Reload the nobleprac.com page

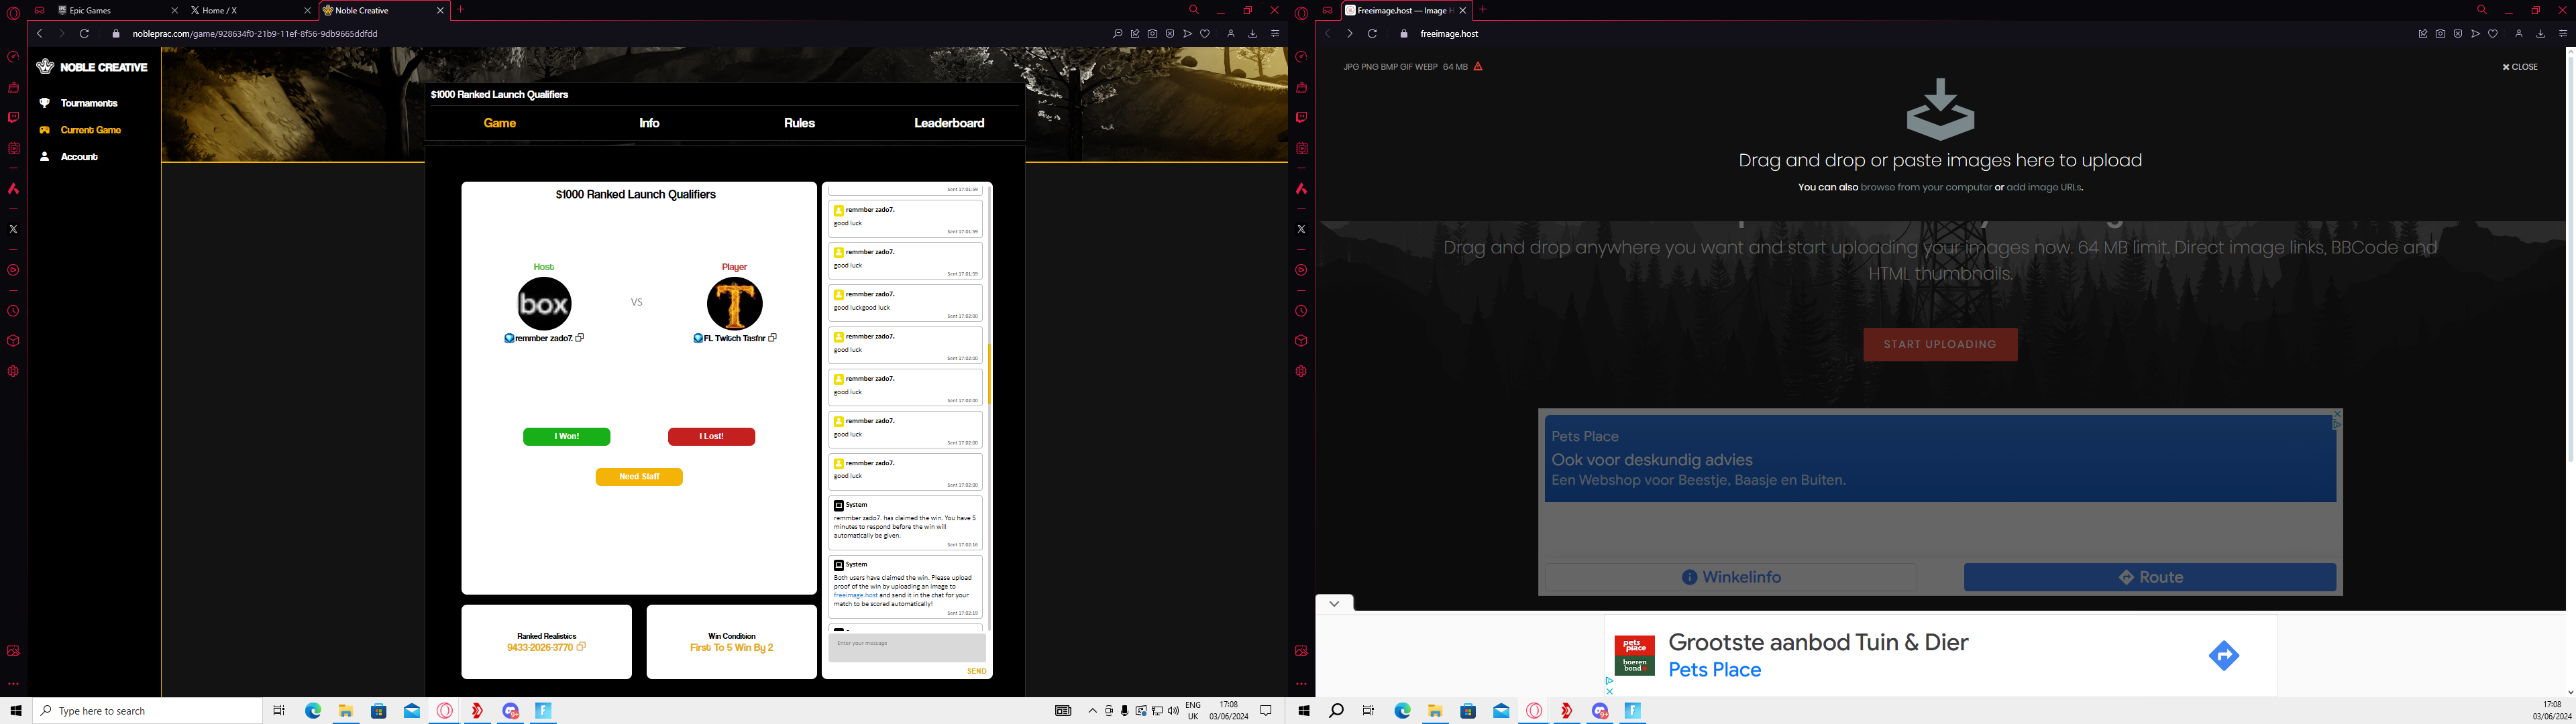point(85,34)
